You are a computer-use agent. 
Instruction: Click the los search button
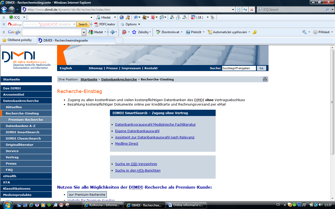pos(261,68)
